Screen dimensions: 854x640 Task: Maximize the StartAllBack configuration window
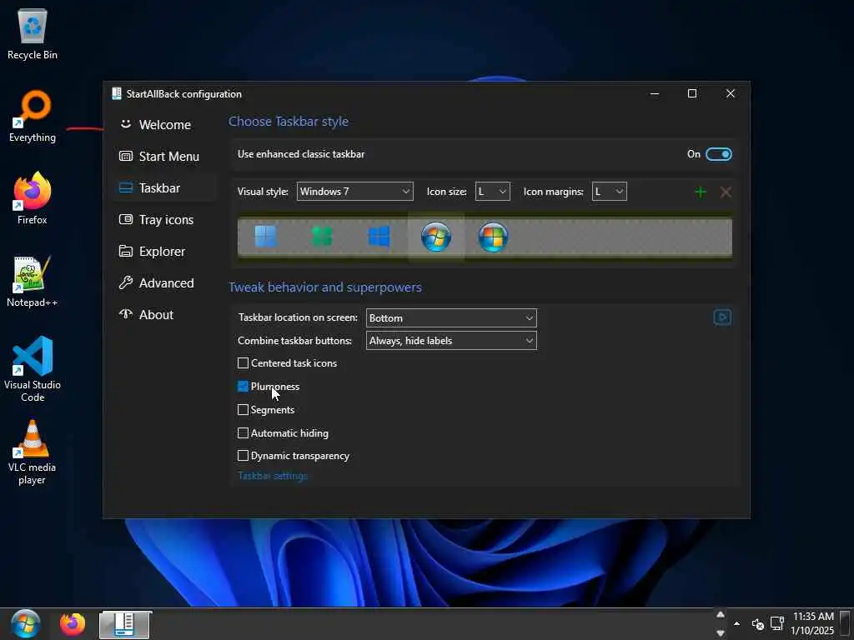point(691,93)
